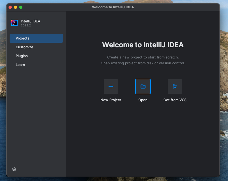This screenshot has width=228, height=181.
Task: Maximize the window with the green button
Action: coord(21,7)
